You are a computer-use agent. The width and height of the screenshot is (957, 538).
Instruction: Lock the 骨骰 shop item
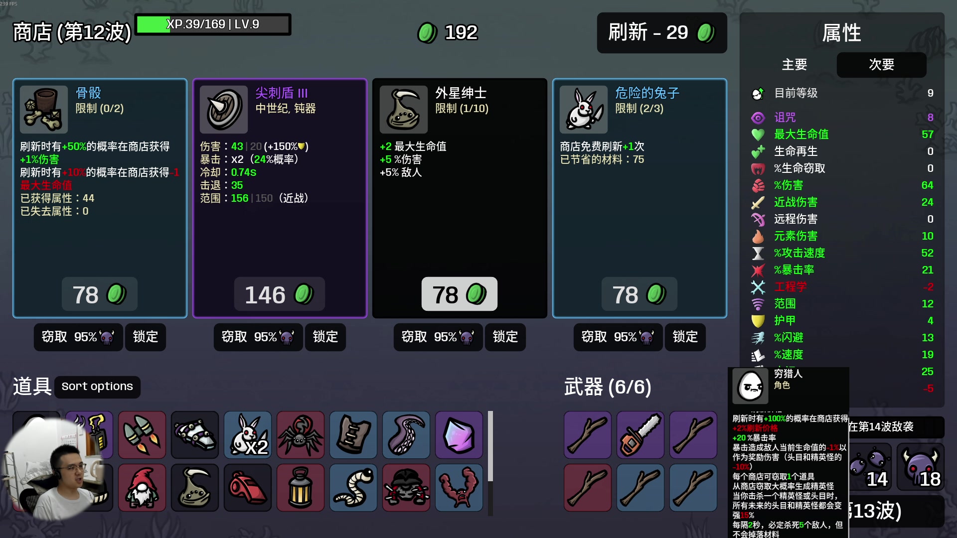point(146,337)
